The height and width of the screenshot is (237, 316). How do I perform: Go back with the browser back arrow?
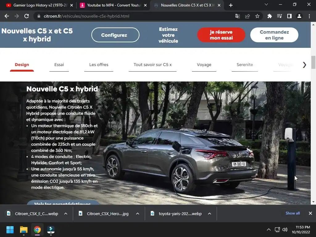7,16
